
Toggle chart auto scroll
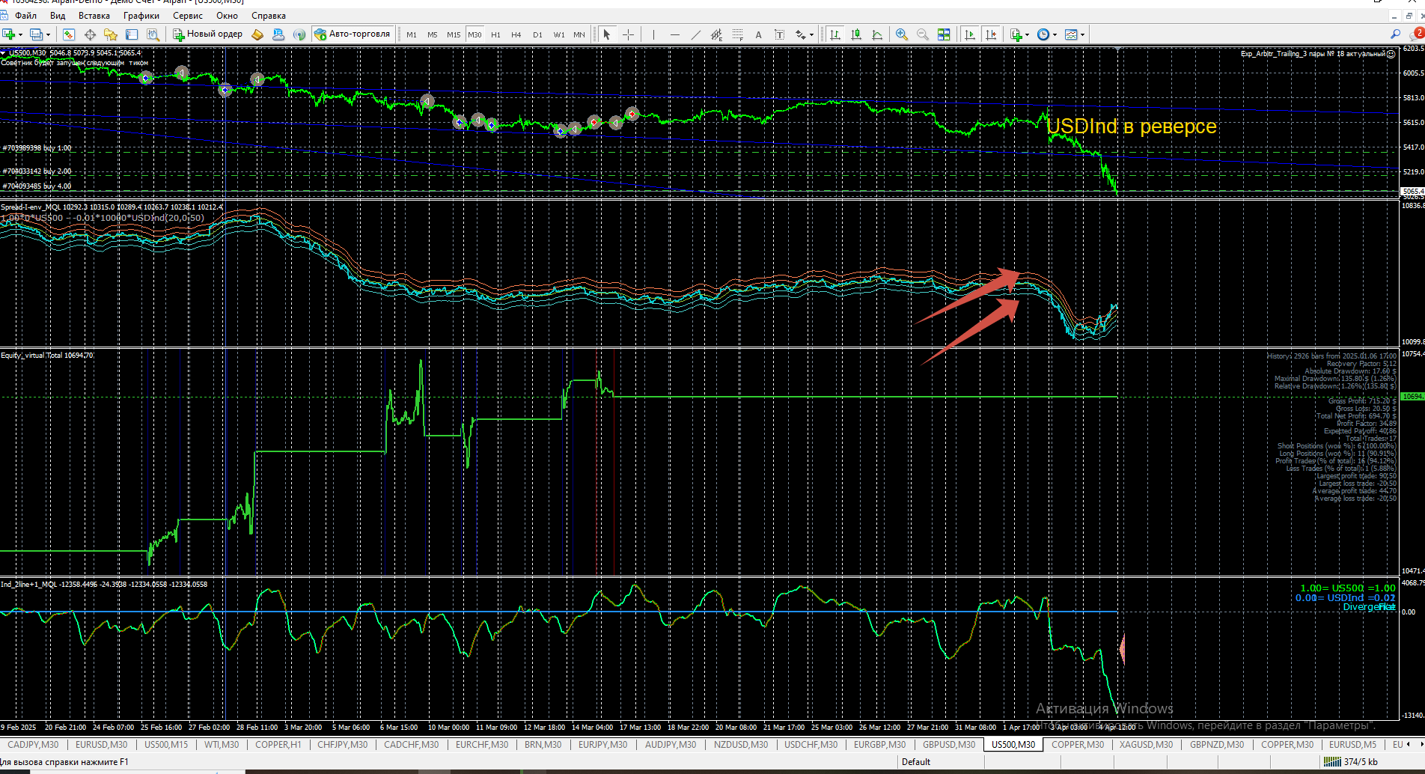coord(971,34)
